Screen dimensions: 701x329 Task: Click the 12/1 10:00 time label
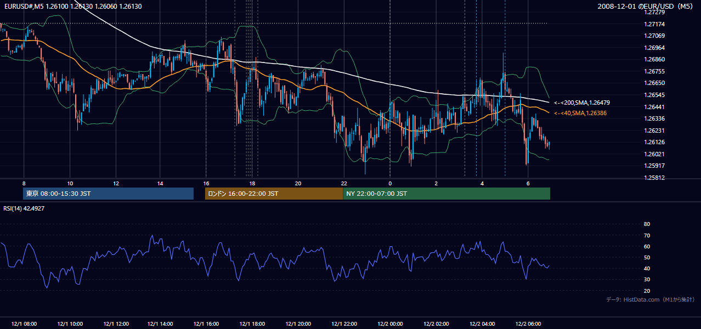point(70,324)
